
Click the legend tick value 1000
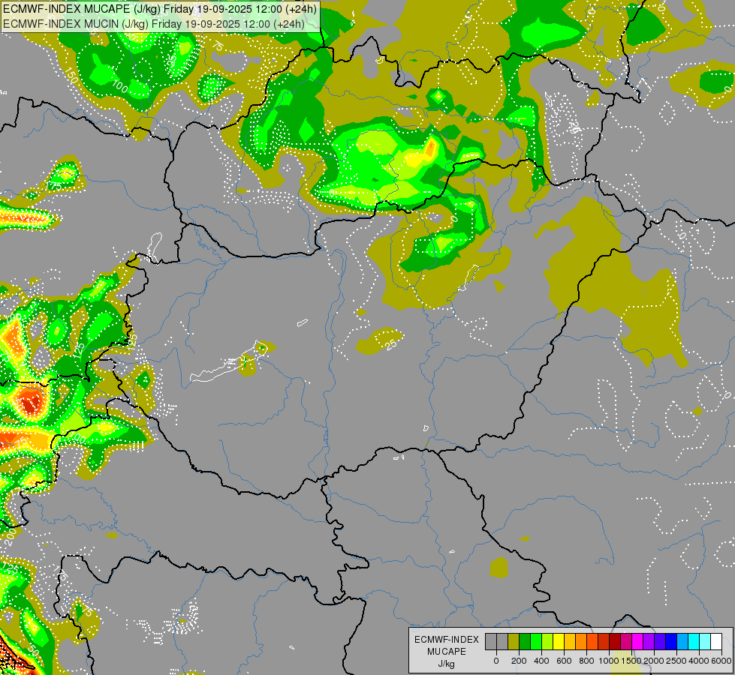(609, 661)
